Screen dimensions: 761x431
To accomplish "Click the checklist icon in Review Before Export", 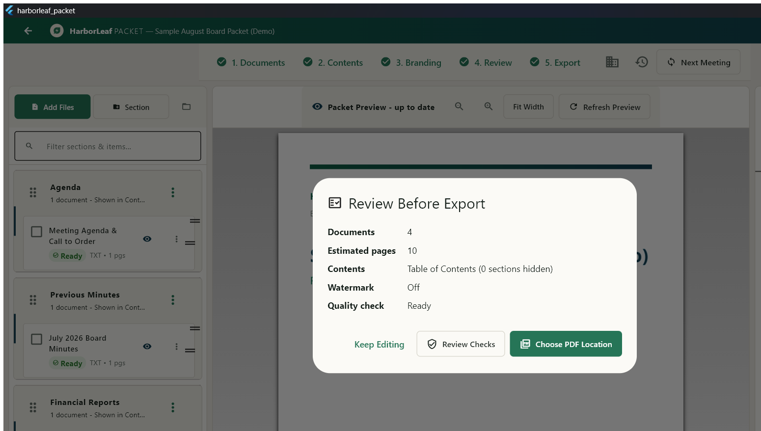I will pos(335,203).
